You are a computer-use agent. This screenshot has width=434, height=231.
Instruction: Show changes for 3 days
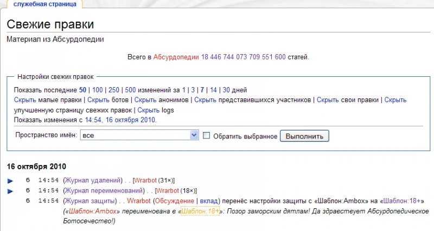click(193, 90)
